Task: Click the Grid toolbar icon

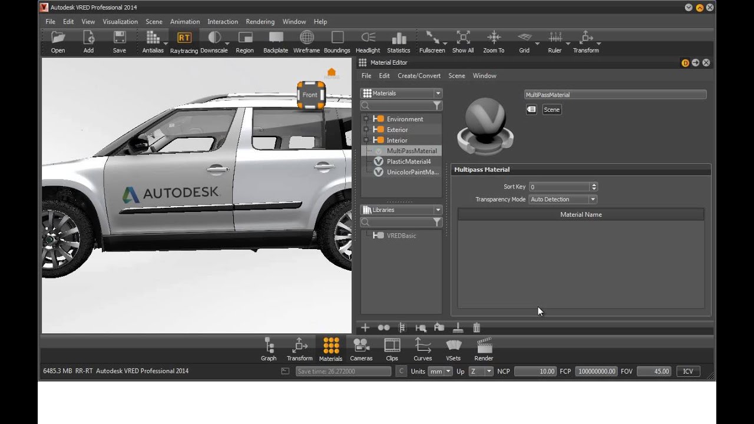Action: coord(524,41)
